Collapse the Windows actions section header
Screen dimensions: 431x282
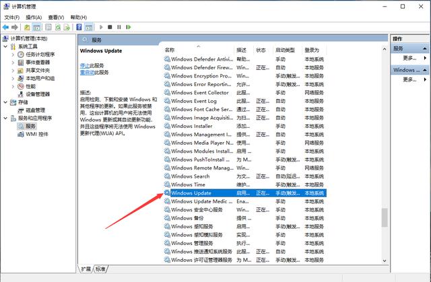pos(425,70)
